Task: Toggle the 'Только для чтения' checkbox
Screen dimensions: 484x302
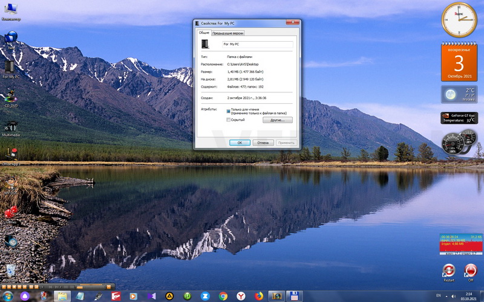Action: pyautogui.click(x=229, y=111)
